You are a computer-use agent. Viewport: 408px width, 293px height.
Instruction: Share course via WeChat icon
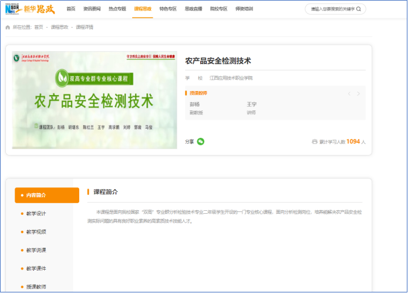click(x=201, y=142)
